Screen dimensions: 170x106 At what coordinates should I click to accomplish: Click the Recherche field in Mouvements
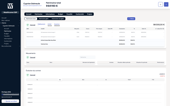(87, 57)
